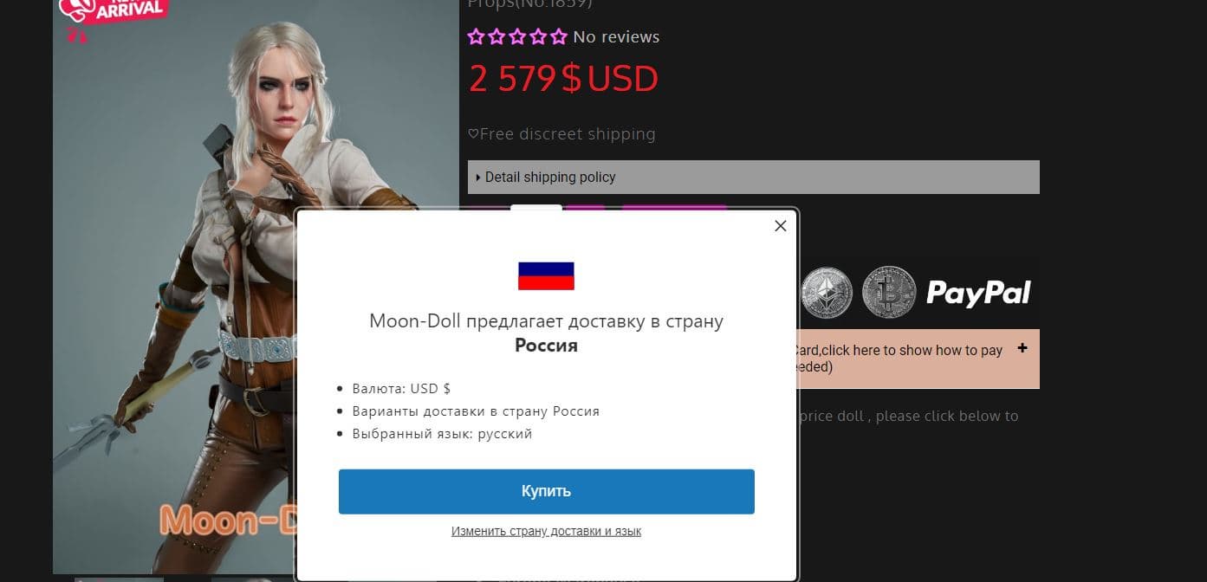Expand card payment info with plus icon

(x=1022, y=348)
